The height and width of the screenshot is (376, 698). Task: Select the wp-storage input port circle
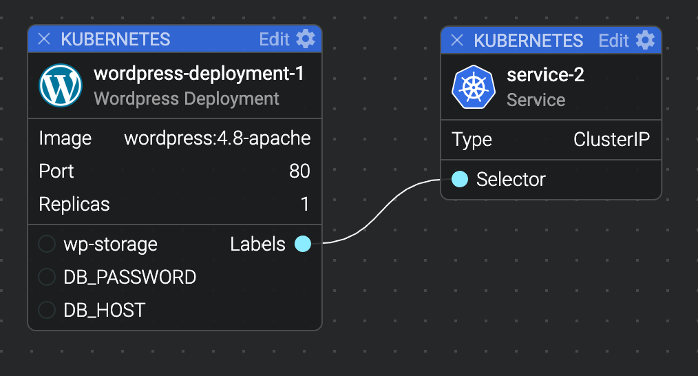click(47, 244)
